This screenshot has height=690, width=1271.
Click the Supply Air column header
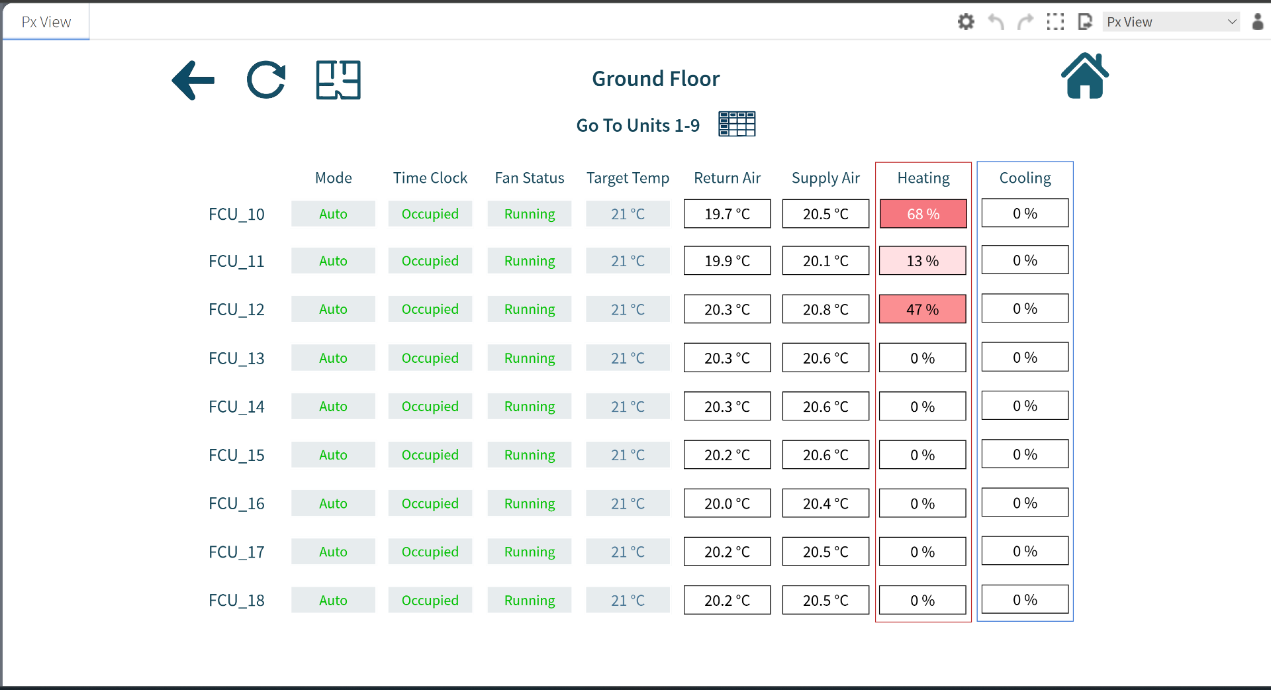pos(825,178)
